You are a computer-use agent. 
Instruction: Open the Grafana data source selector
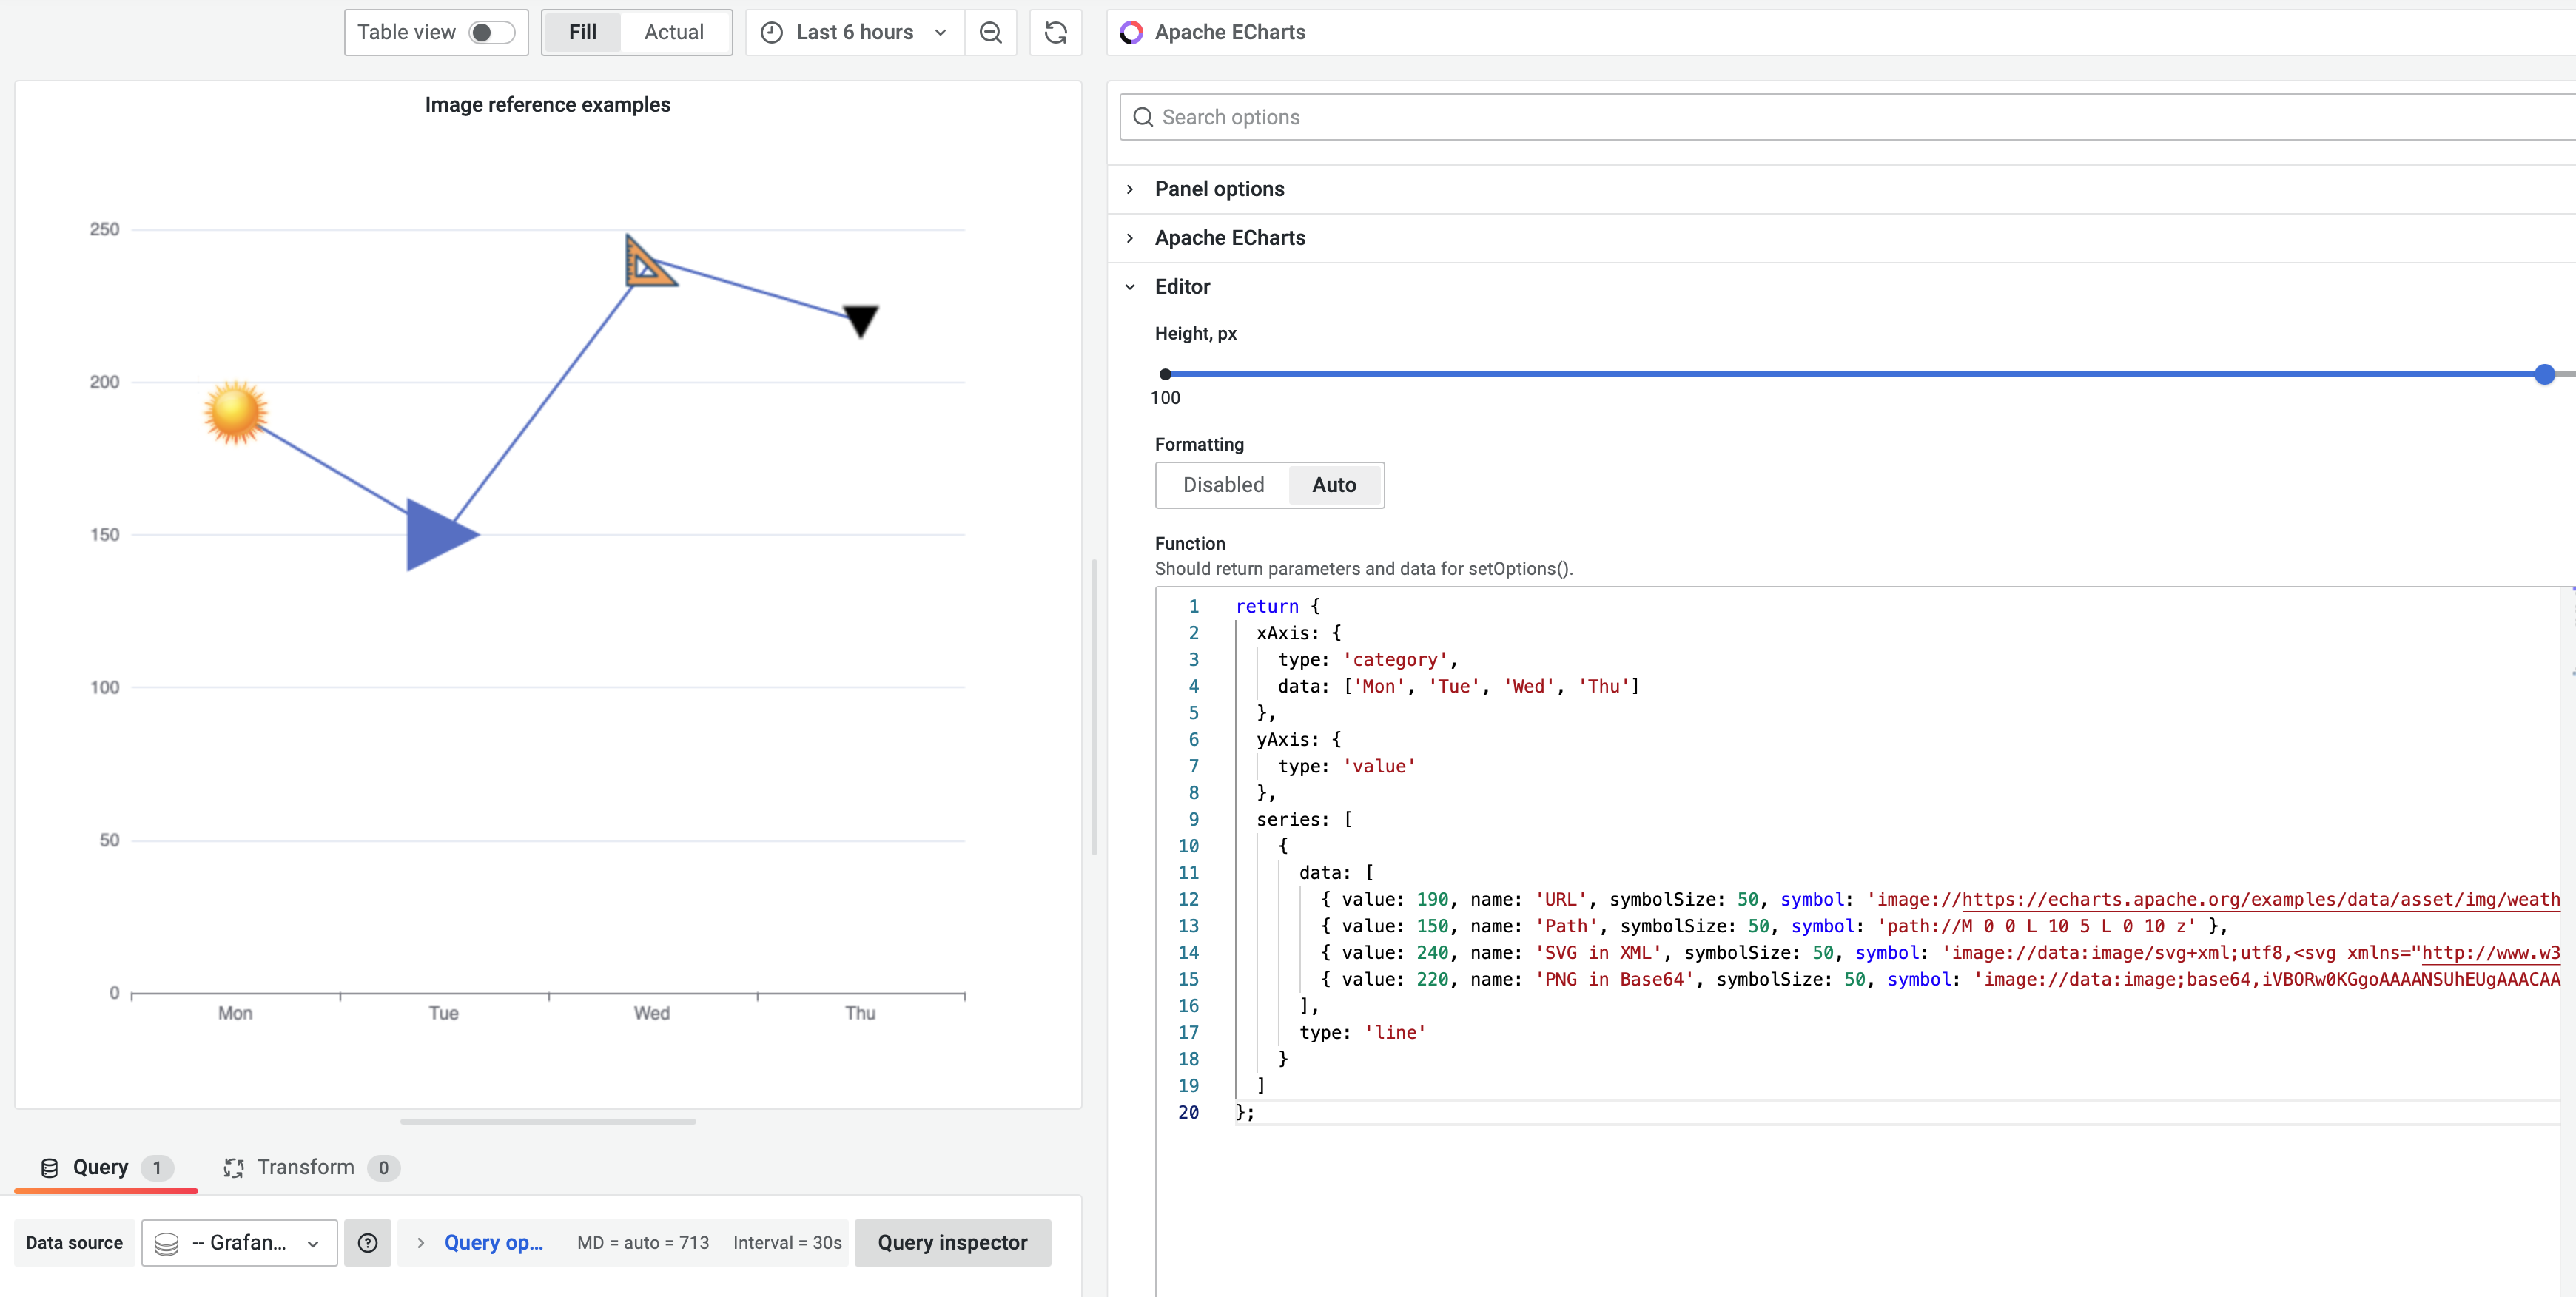tap(238, 1242)
